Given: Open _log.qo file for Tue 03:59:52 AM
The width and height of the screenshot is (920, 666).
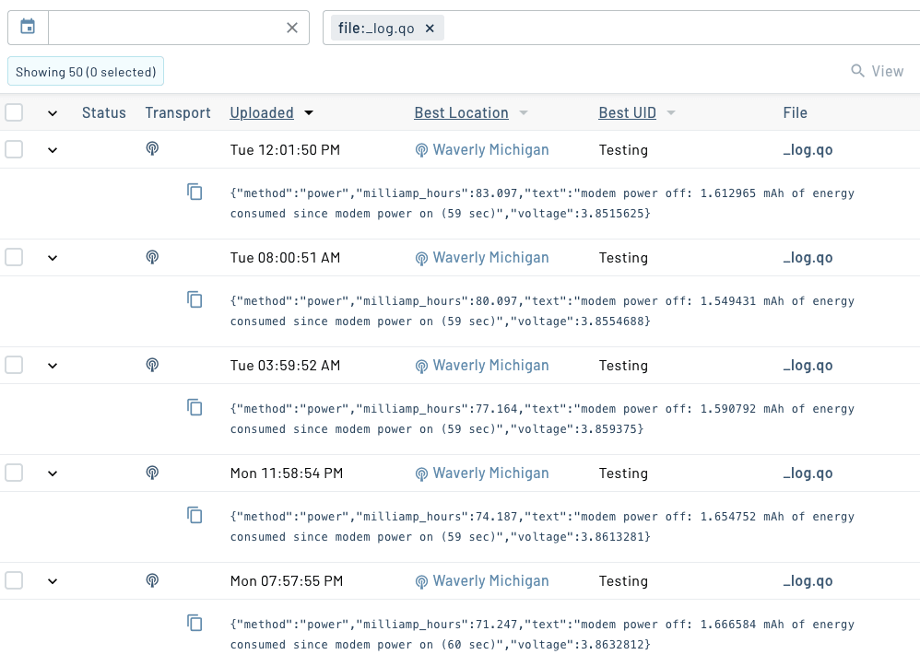Looking at the screenshot, I should tap(808, 366).
